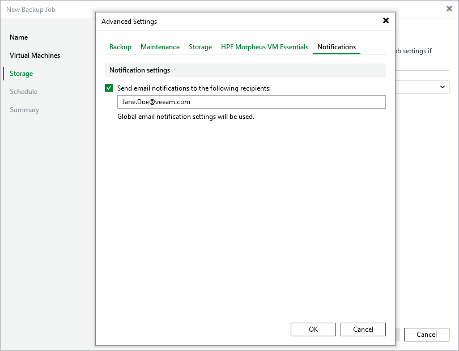Close Advanced Settings with the X icon
The height and width of the screenshot is (351, 459).
(x=386, y=20)
